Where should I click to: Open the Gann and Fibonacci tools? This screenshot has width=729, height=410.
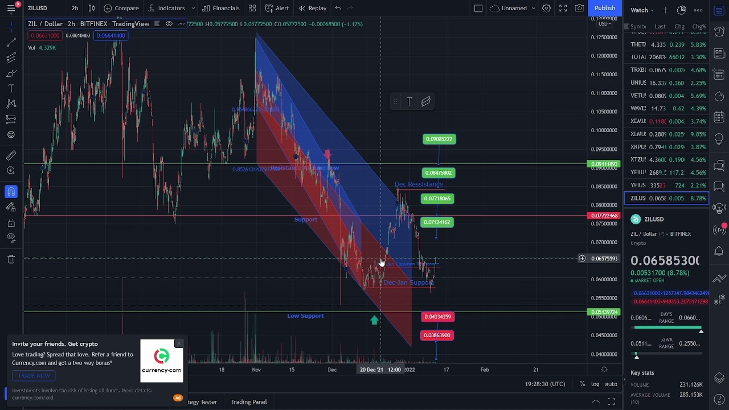tap(11, 58)
